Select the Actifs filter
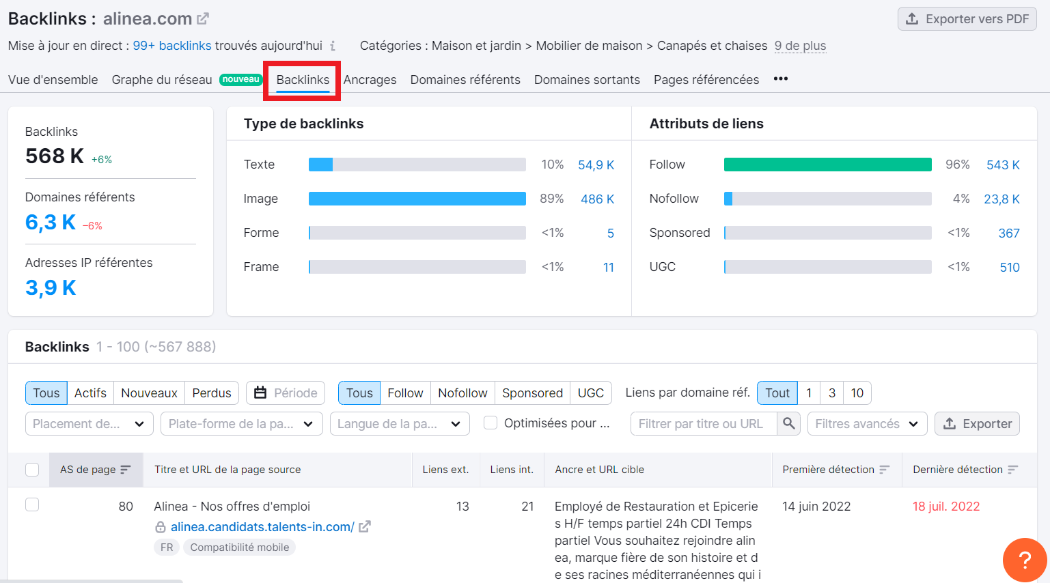Image resolution: width=1050 pixels, height=583 pixels. 90,393
